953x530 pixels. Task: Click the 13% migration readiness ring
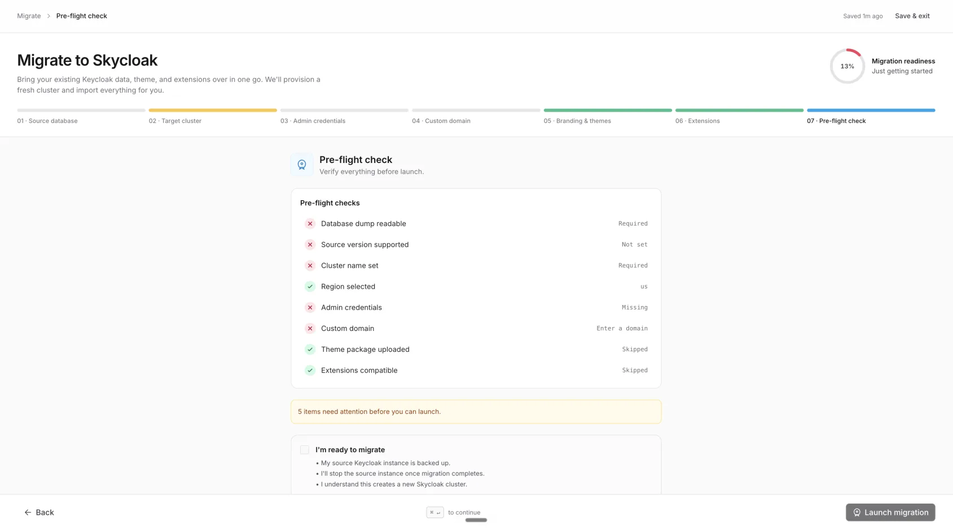pos(847,66)
